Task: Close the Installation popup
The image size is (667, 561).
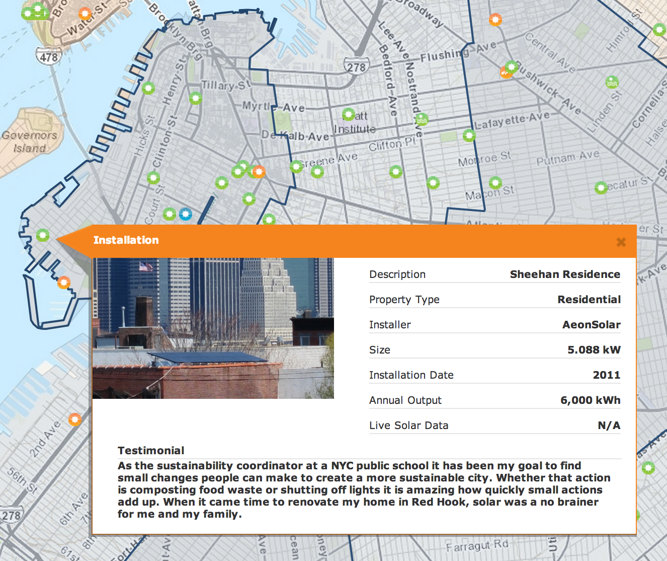Action: point(621,242)
